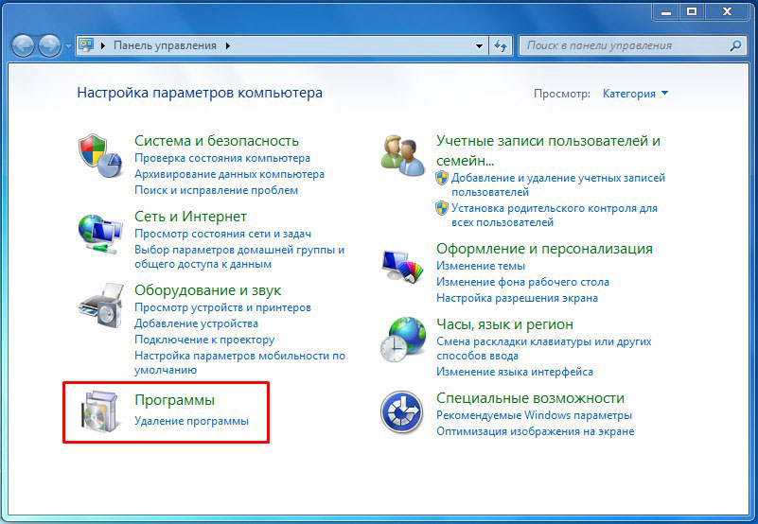This screenshot has height=524, width=758.
Task: Click Удаление программы link
Action: tap(191, 421)
